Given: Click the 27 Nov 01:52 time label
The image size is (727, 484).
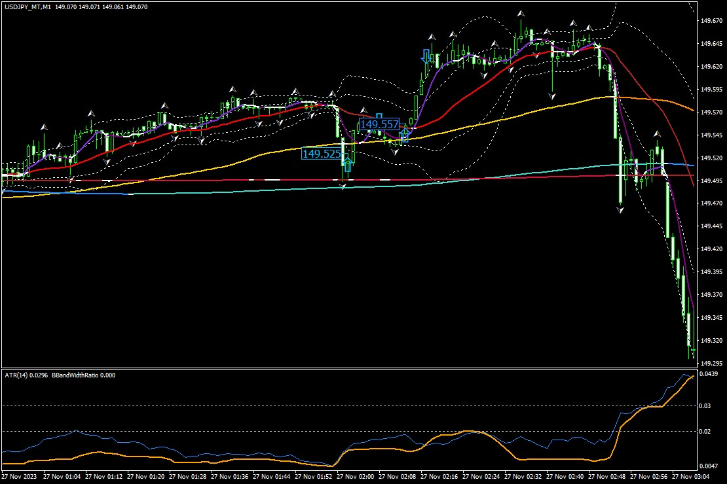Looking at the screenshot, I should coord(314,477).
